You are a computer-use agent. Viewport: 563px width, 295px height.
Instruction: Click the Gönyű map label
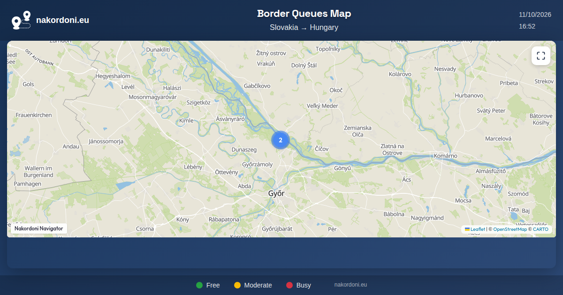342,168
